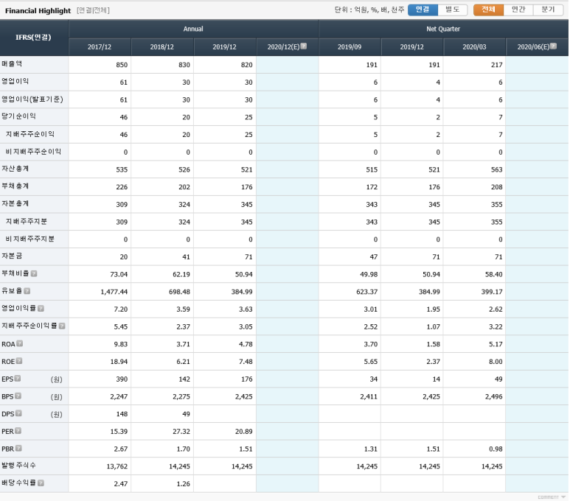Select the 별도 separate tab
The height and width of the screenshot is (501, 570).
(453, 10)
